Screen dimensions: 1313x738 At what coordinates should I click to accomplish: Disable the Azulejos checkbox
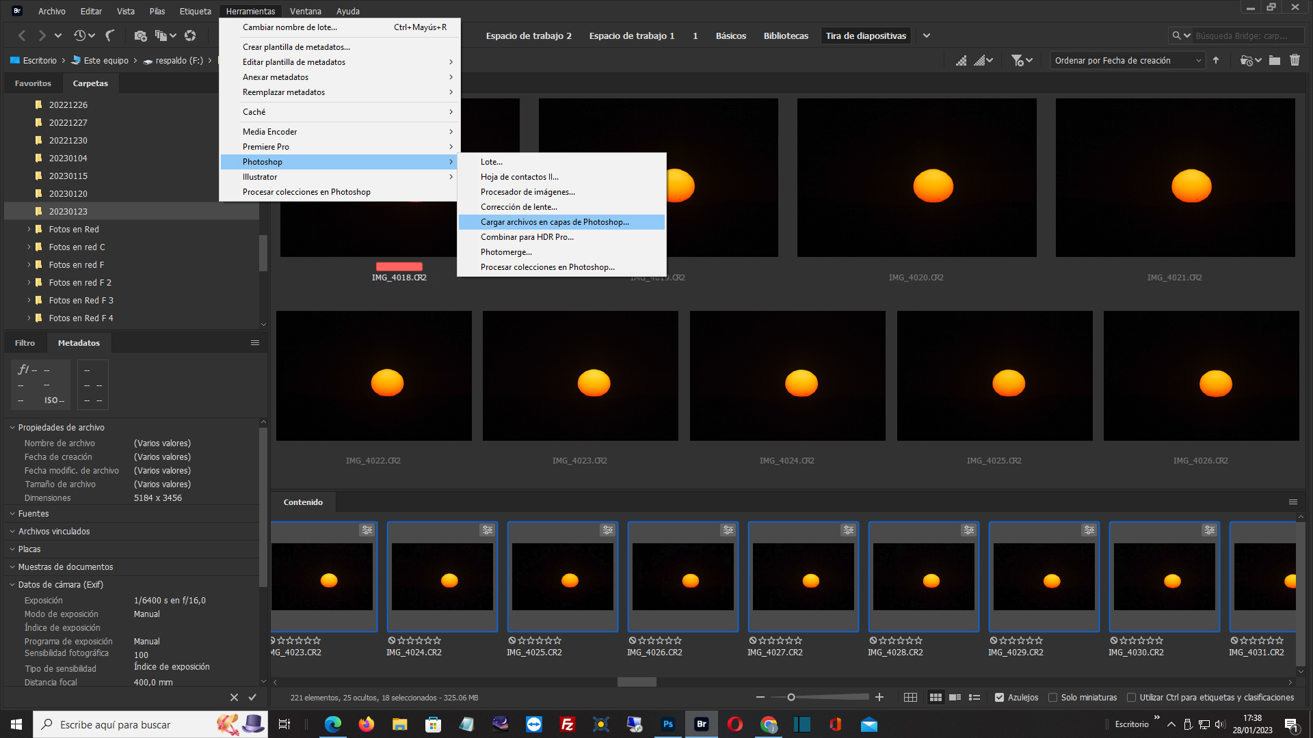(x=998, y=697)
